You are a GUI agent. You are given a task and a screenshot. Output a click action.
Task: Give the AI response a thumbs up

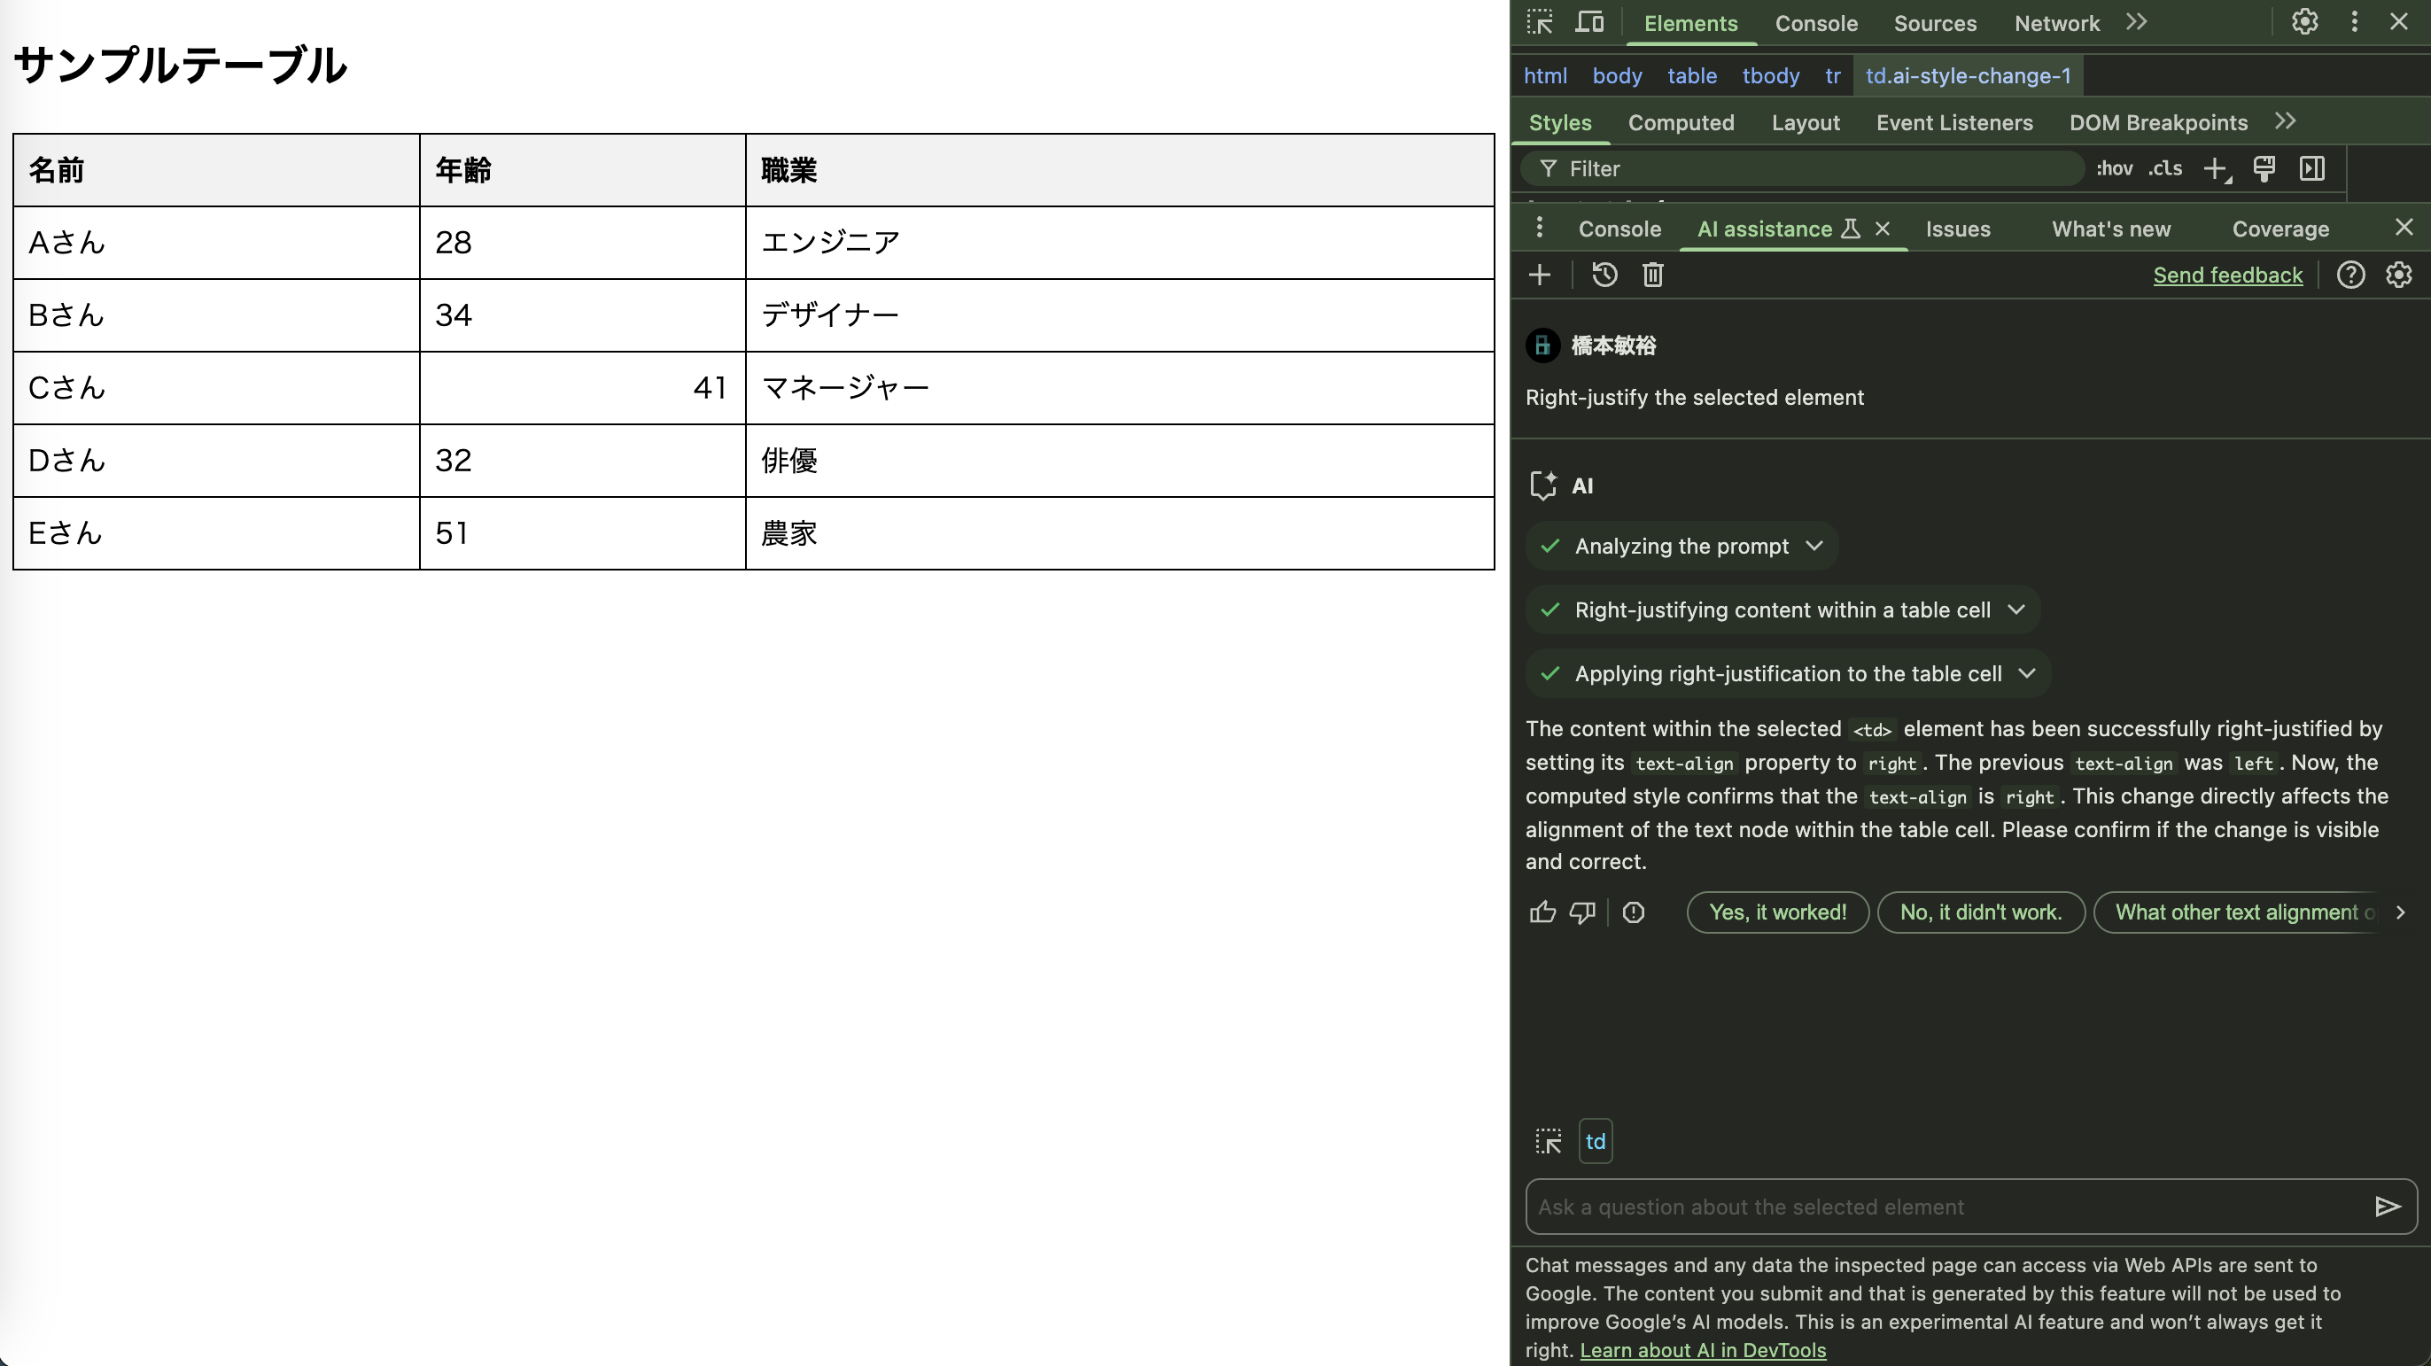1542,912
